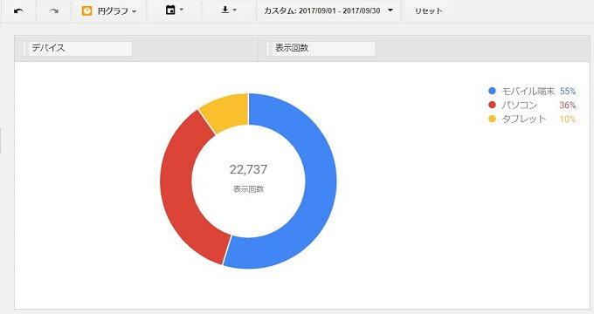Click the blue モバイル端末 legend dot
This screenshot has height=314, width=594.
(492, 91)
